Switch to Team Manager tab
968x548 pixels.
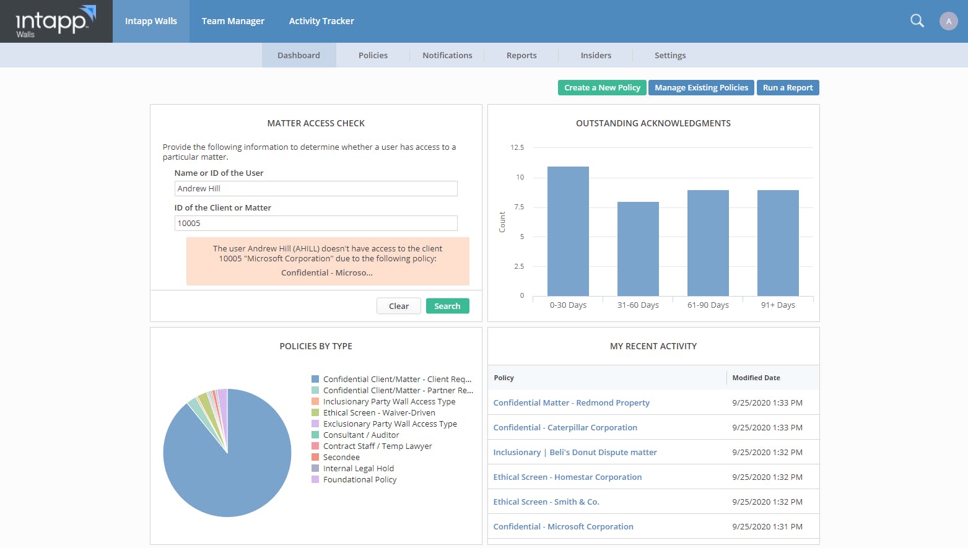(x=233, y=21)
